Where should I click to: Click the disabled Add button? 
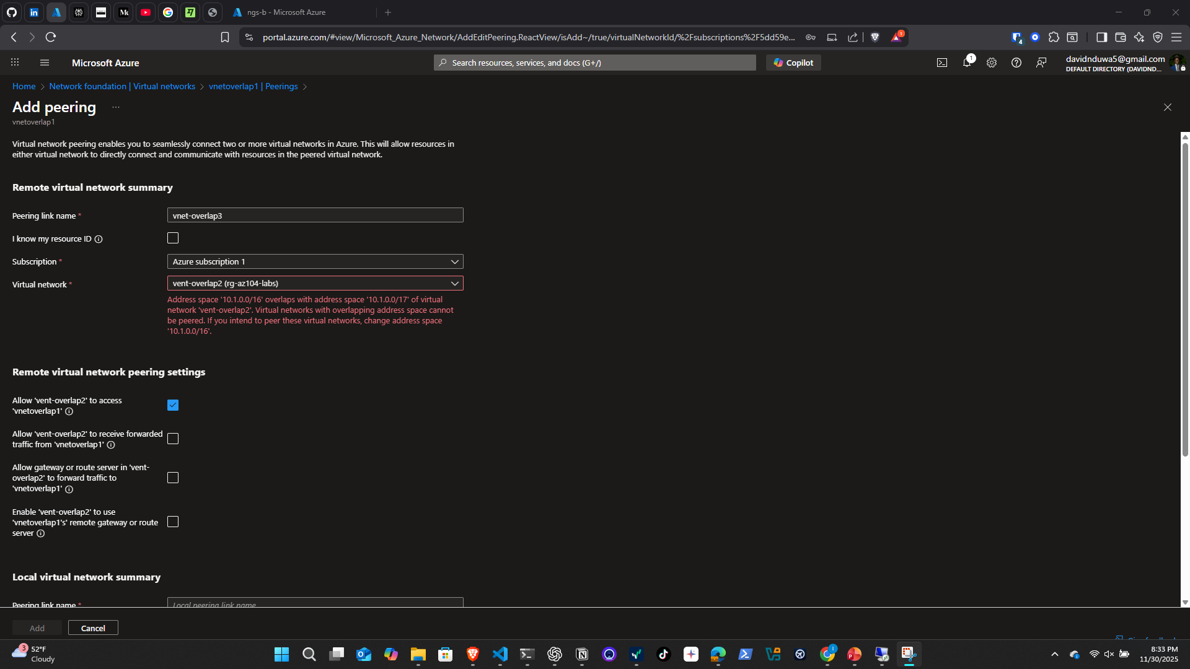click(37, 628)
